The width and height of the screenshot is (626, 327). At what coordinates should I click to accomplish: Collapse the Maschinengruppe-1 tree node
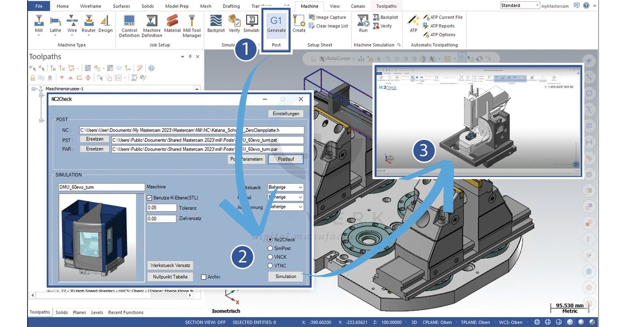click(34, 89)
